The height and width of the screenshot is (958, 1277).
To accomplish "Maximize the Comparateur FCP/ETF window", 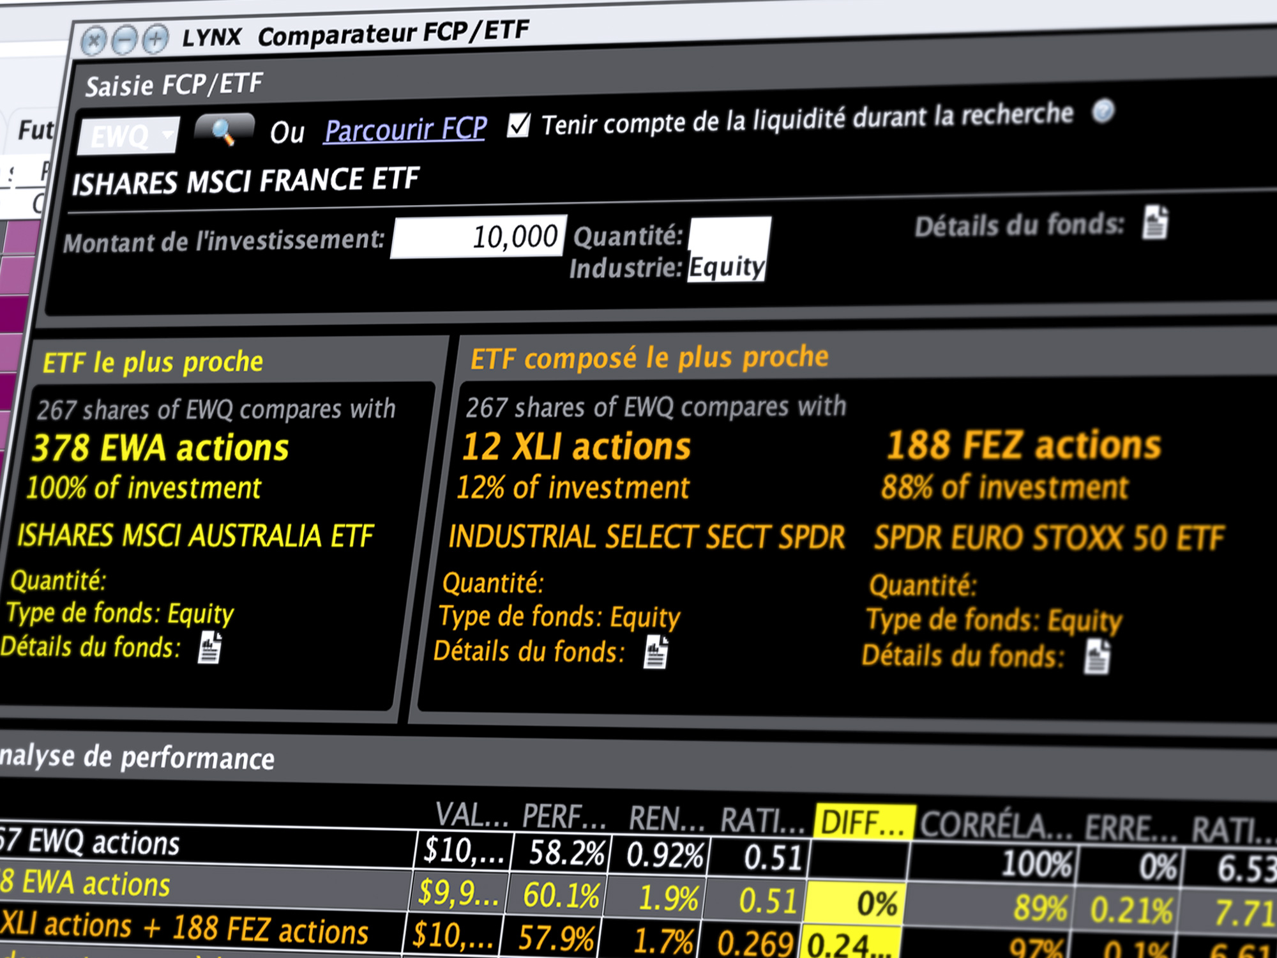I will pos(155,38).
